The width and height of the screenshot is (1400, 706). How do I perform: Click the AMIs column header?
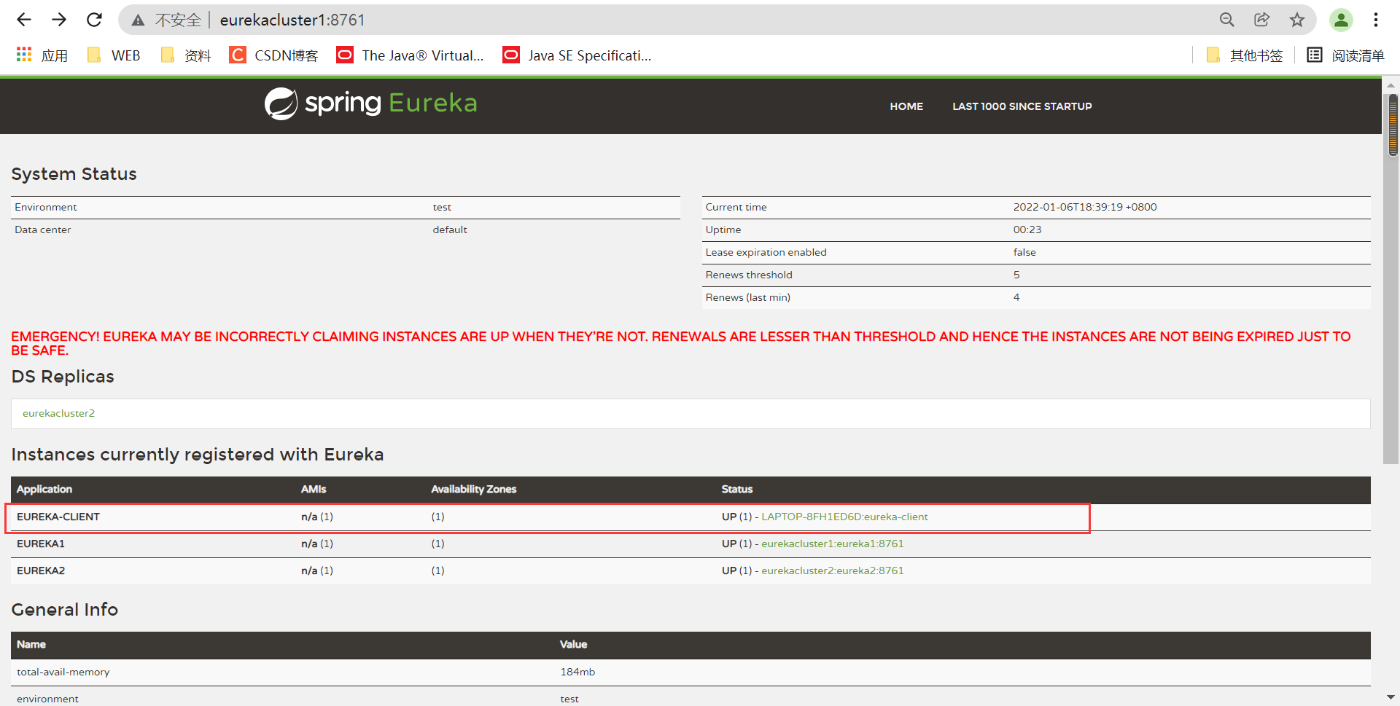pyautogui.click(x=314, y=490)
